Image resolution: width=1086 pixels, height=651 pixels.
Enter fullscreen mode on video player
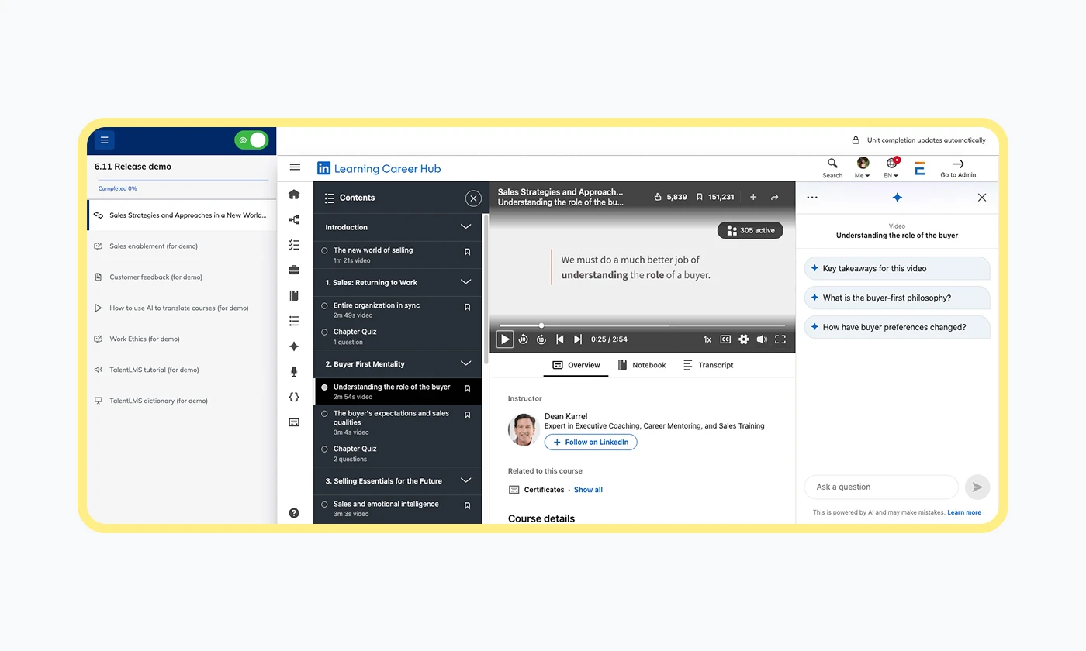[x=780, y=339]
